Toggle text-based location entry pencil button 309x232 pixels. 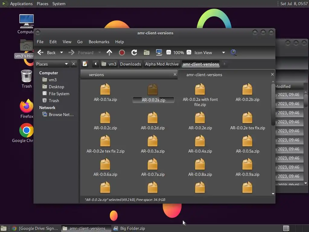[85, 64]
